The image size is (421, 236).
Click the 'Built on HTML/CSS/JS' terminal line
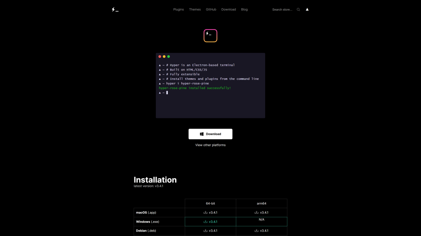click(x=183, y=70)
